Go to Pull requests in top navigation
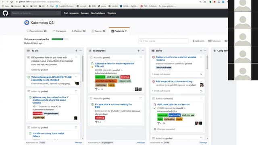Viewport: 258px width, 145px height. click(71, 13)
